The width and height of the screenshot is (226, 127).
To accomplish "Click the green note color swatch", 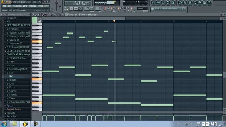I will [34, 20].
